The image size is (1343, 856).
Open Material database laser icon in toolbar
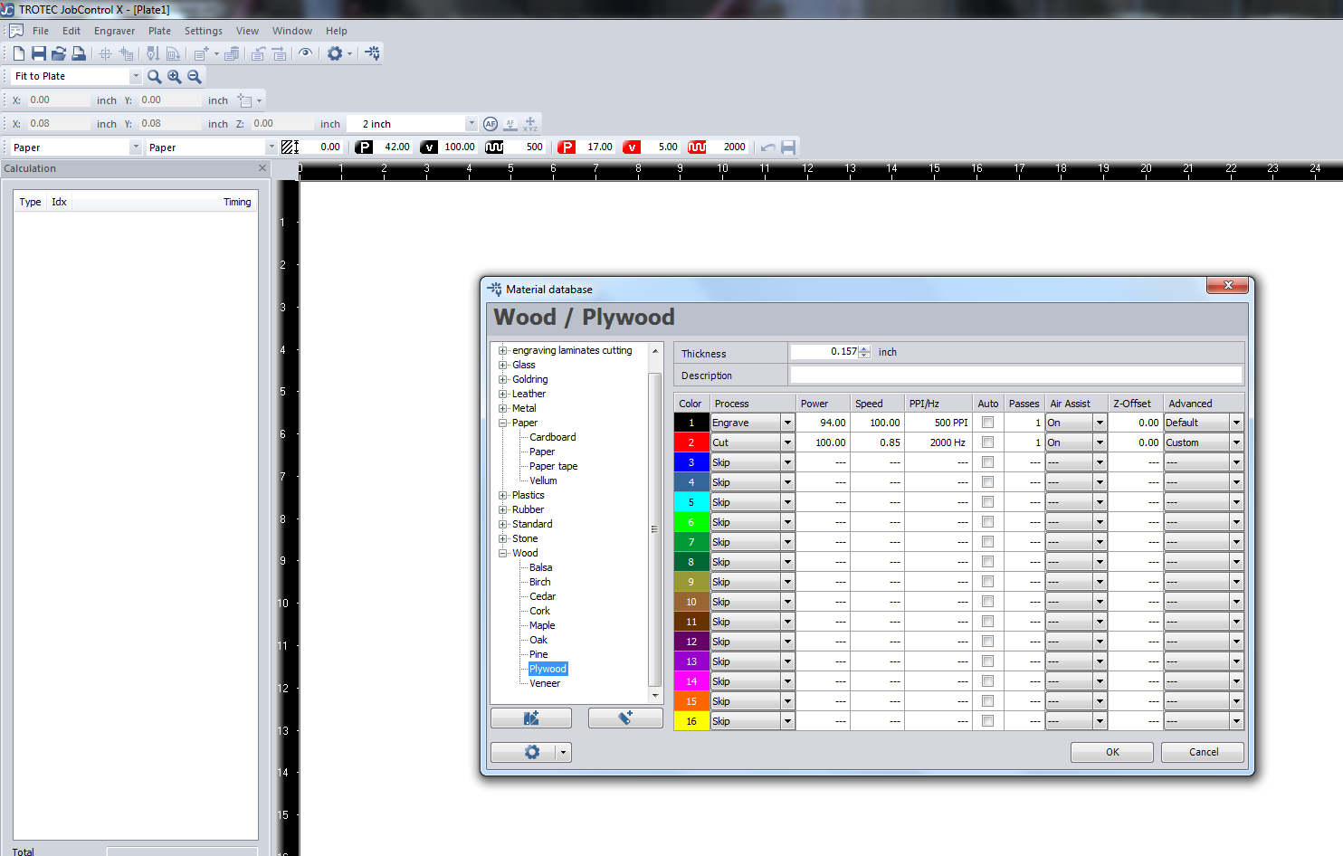tap(372, 53)
